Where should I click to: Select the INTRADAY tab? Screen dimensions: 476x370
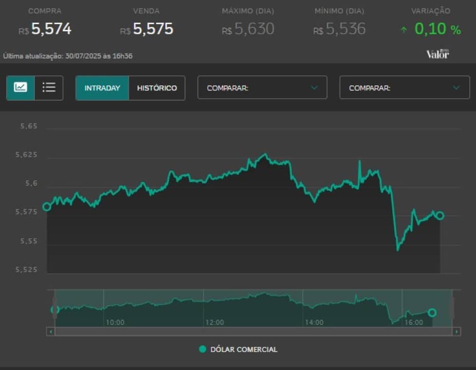click(102, 88)
